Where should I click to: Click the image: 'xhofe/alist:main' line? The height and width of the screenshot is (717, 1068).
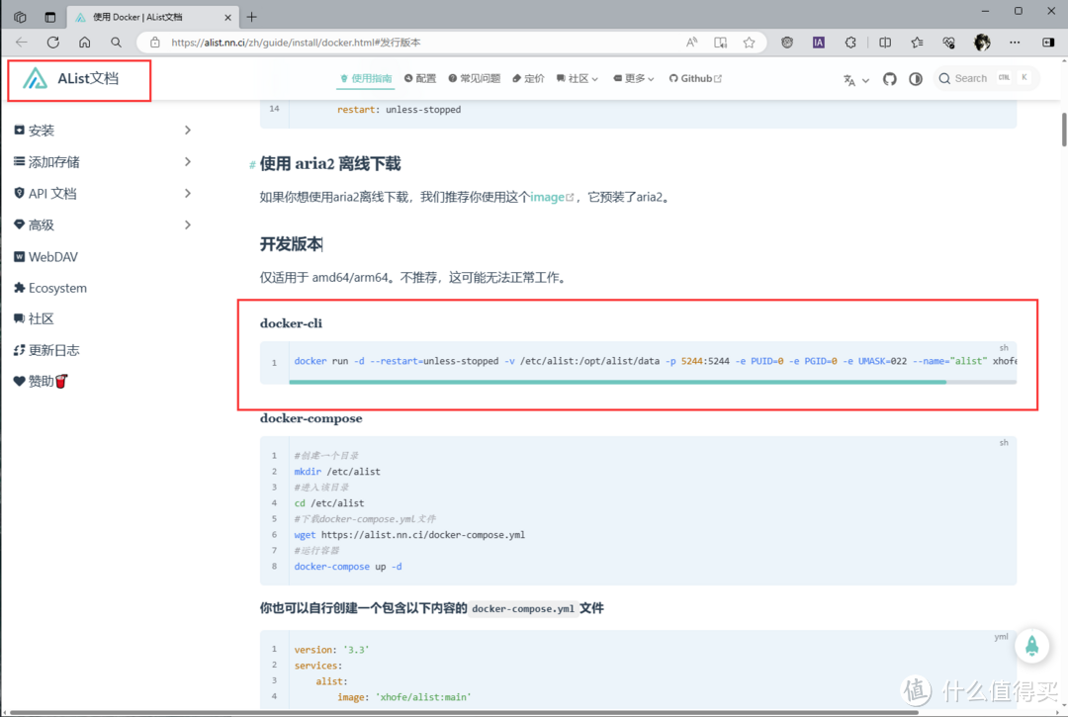tap(403, 696)
